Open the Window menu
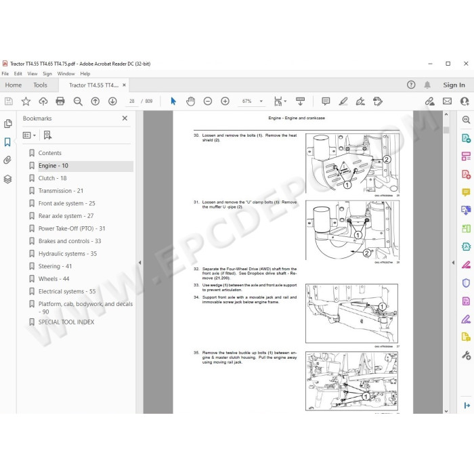Viewport: 474px width, 474px height. click(66, 74)
